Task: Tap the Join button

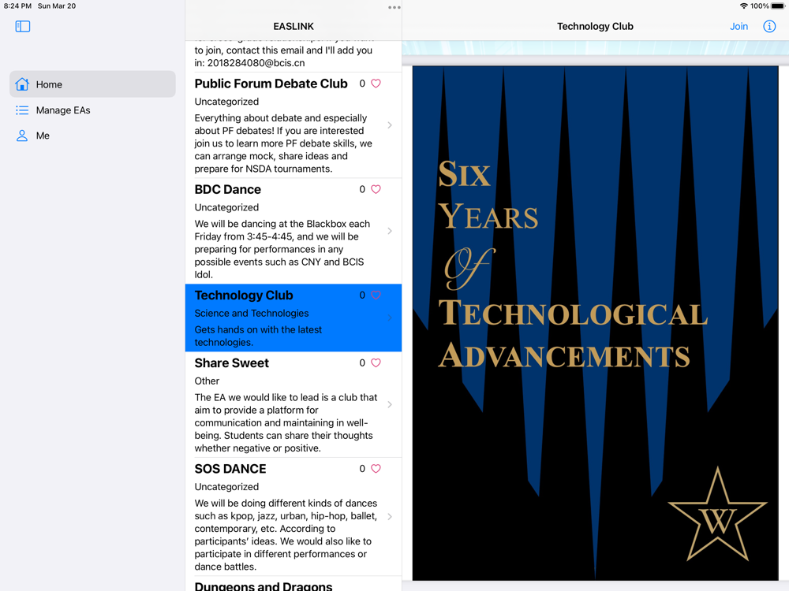Action: [739, 26]
